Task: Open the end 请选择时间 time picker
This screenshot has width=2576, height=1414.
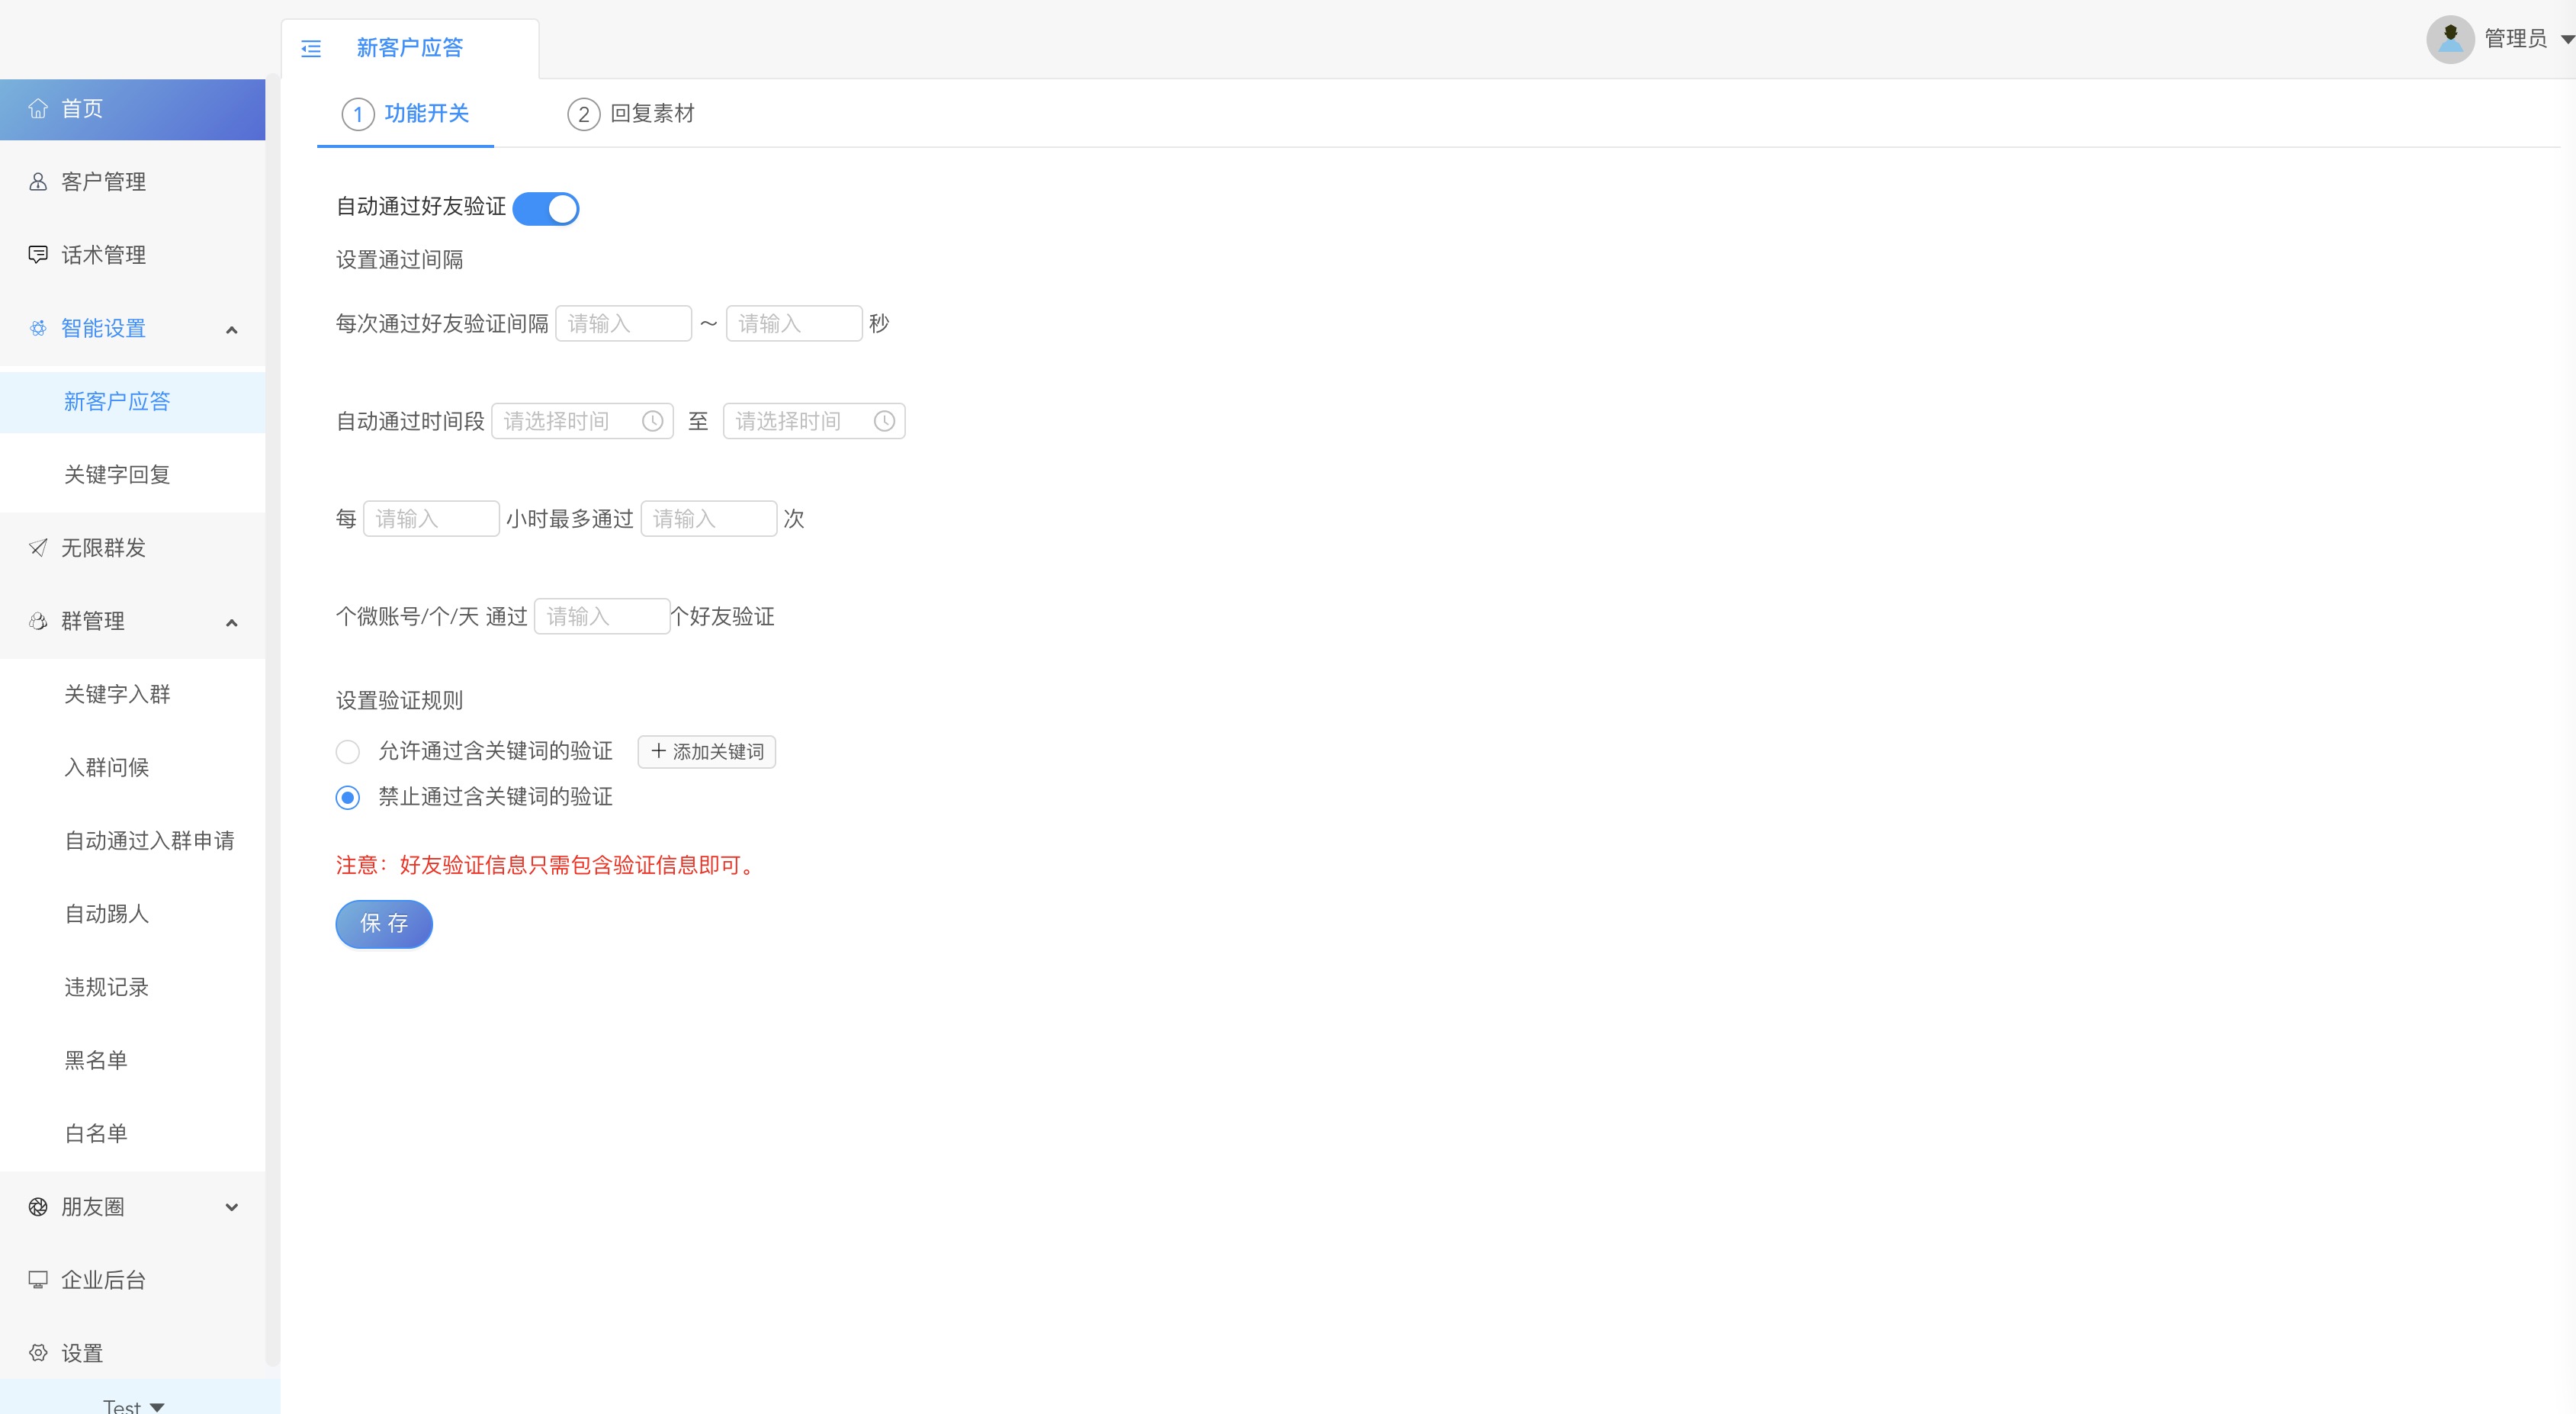Action: point(814,421)
